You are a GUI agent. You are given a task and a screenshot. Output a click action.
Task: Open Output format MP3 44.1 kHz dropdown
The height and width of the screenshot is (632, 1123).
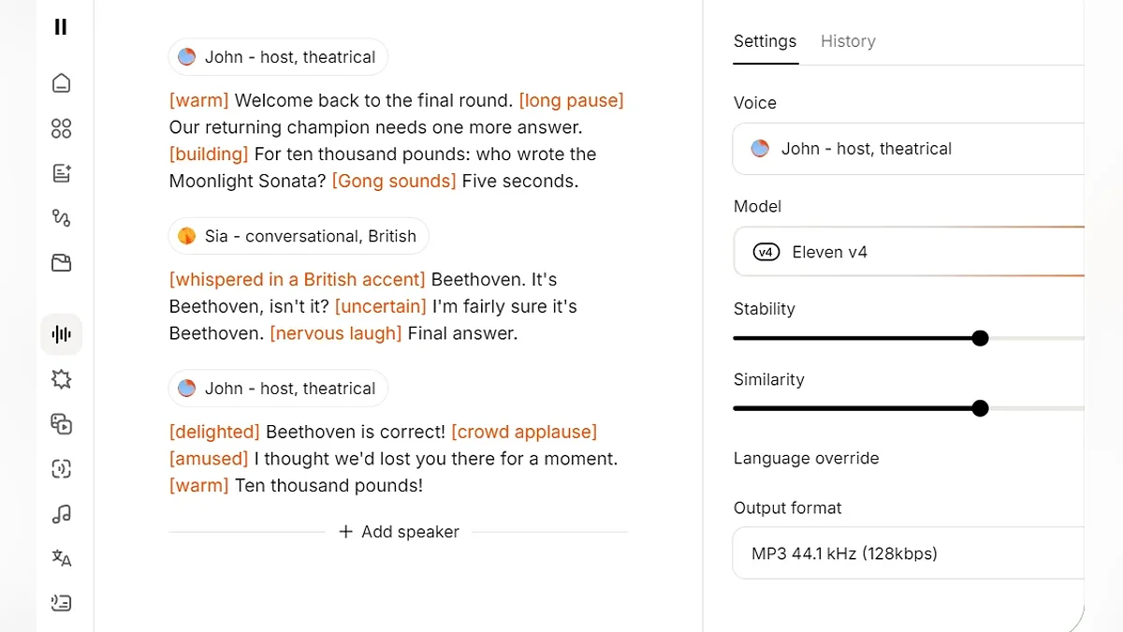coord(909,553)
